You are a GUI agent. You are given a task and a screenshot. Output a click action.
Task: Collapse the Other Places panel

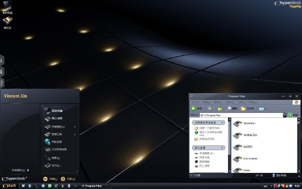222,148
